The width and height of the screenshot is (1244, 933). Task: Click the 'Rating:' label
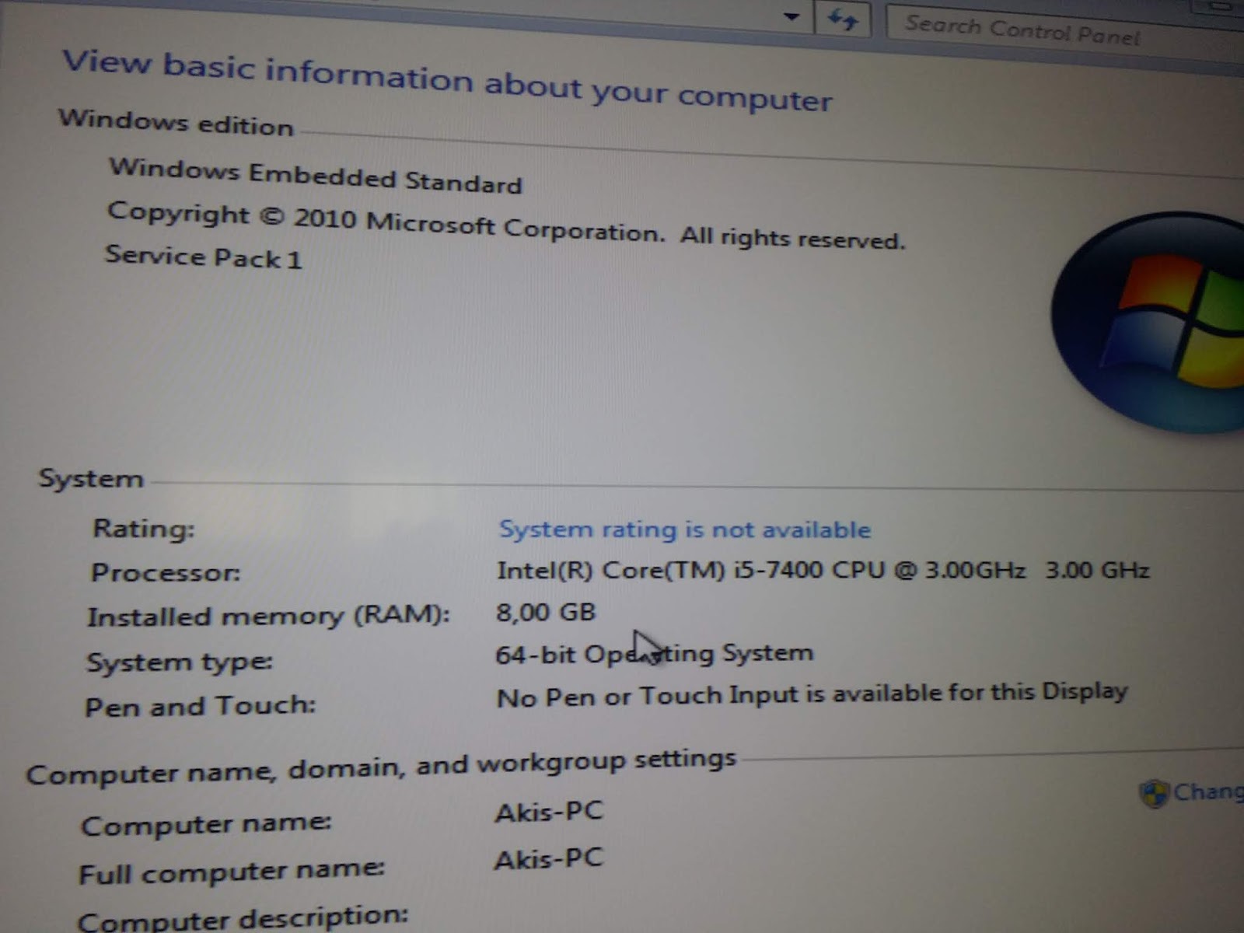click(144, 529)
